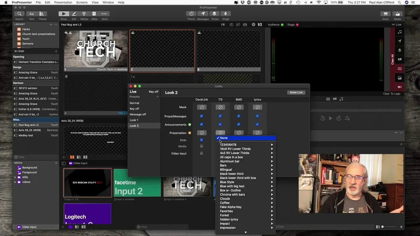This screenshot has height=236, width=420.
Task: Open the Presentation theme dropdown for BMD
Action: pos(239,133)
